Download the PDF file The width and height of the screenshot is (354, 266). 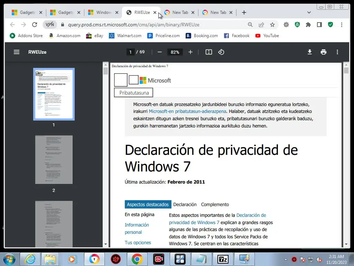pyautogui.click(x=310, y=52)
